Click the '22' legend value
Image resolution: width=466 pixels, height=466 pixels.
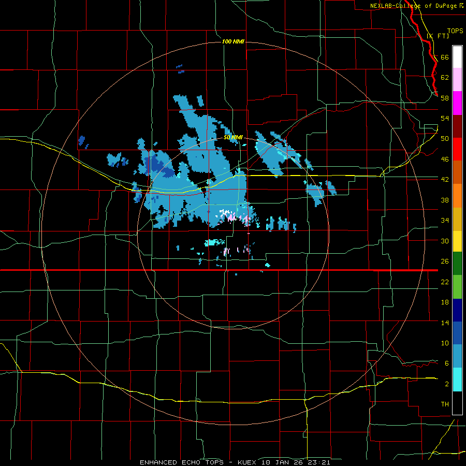[445, 282]
